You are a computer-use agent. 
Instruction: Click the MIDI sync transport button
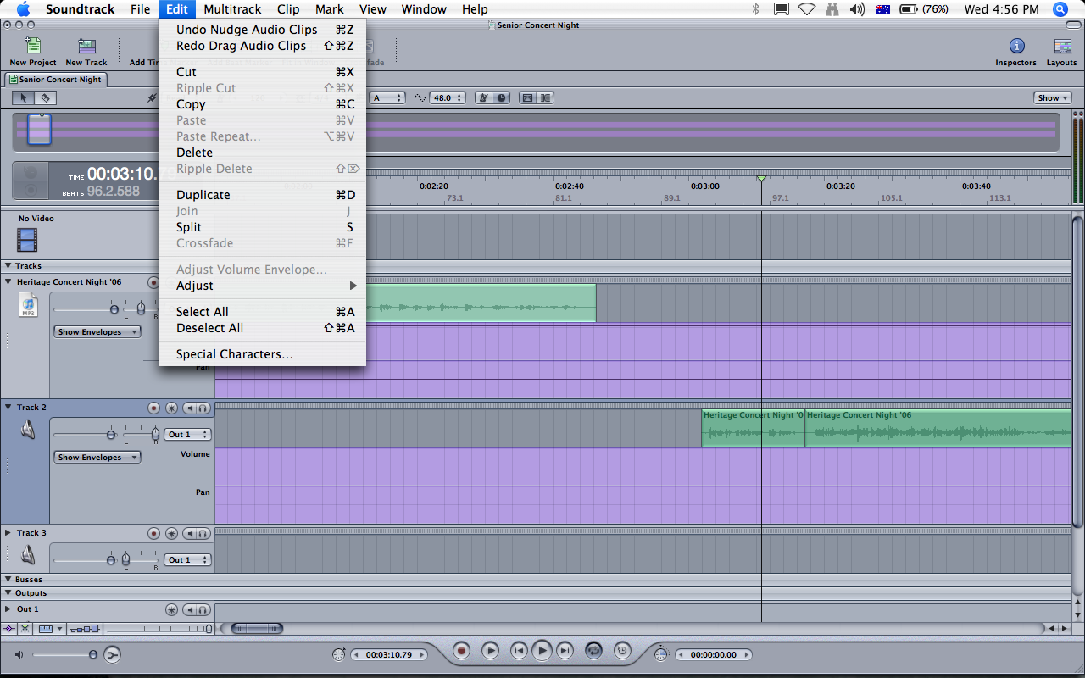pos(622,651)
